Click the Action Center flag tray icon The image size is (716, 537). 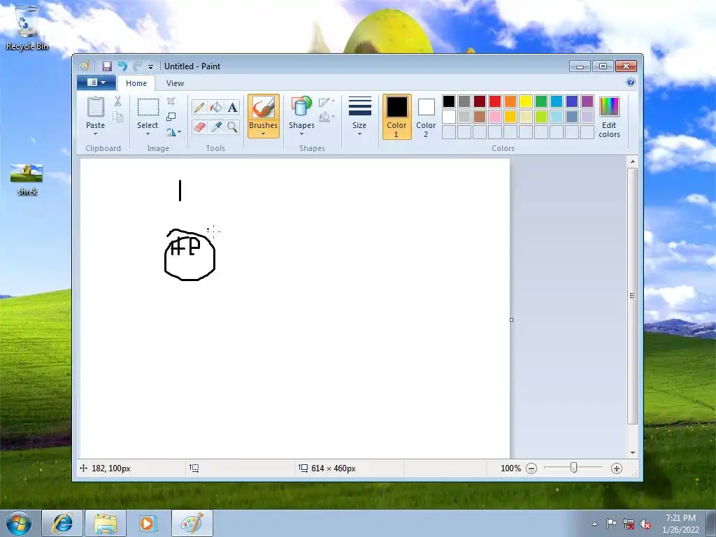coord(611,524)
